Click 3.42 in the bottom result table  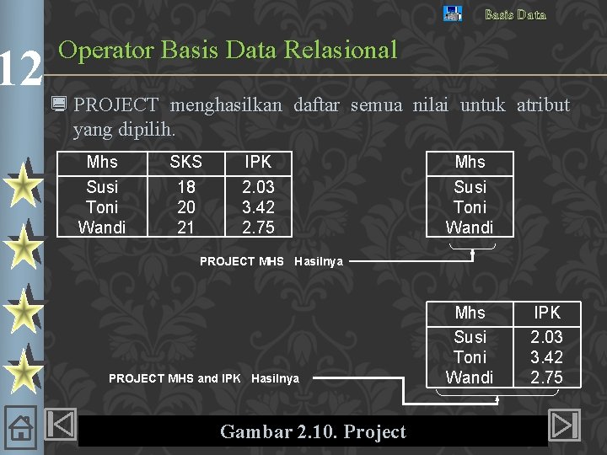[x=546, y=357]
